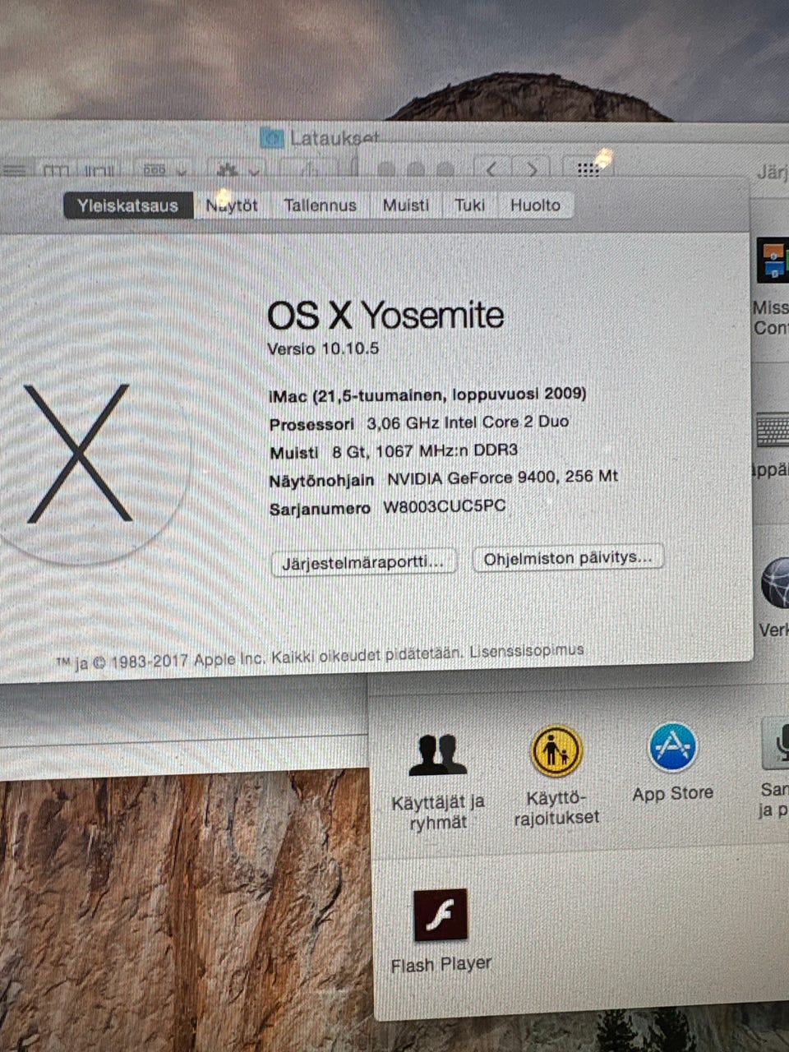Click the 3,06 GHz Intel Core 2 Duo value
The width and height of the screenshot is (789, 1052).
click(468, 422)
